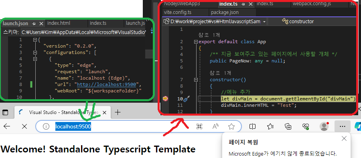Click the 페이지 복원 popup title

(x=243, y=142)
